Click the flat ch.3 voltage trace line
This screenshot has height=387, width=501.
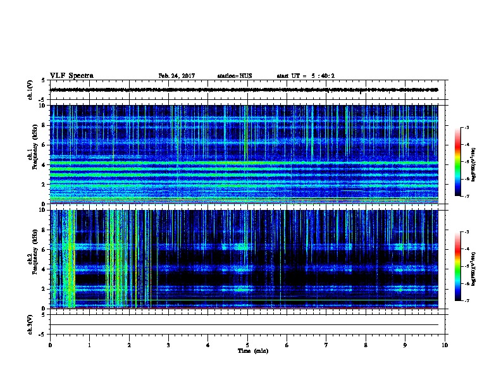click(x=244, y=325)
